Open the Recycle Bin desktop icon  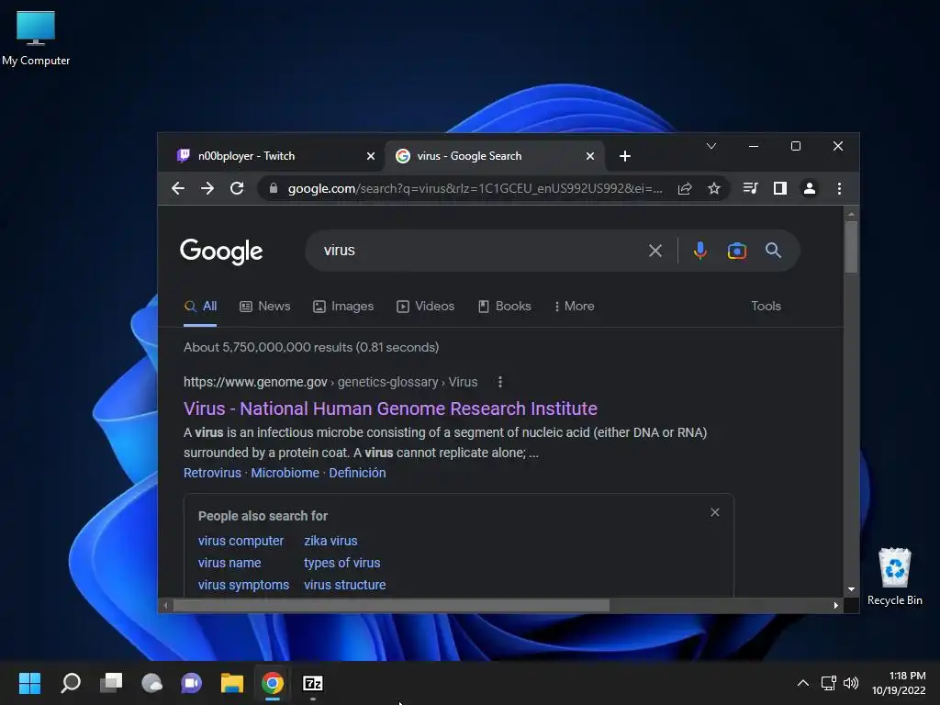point(894,576)
